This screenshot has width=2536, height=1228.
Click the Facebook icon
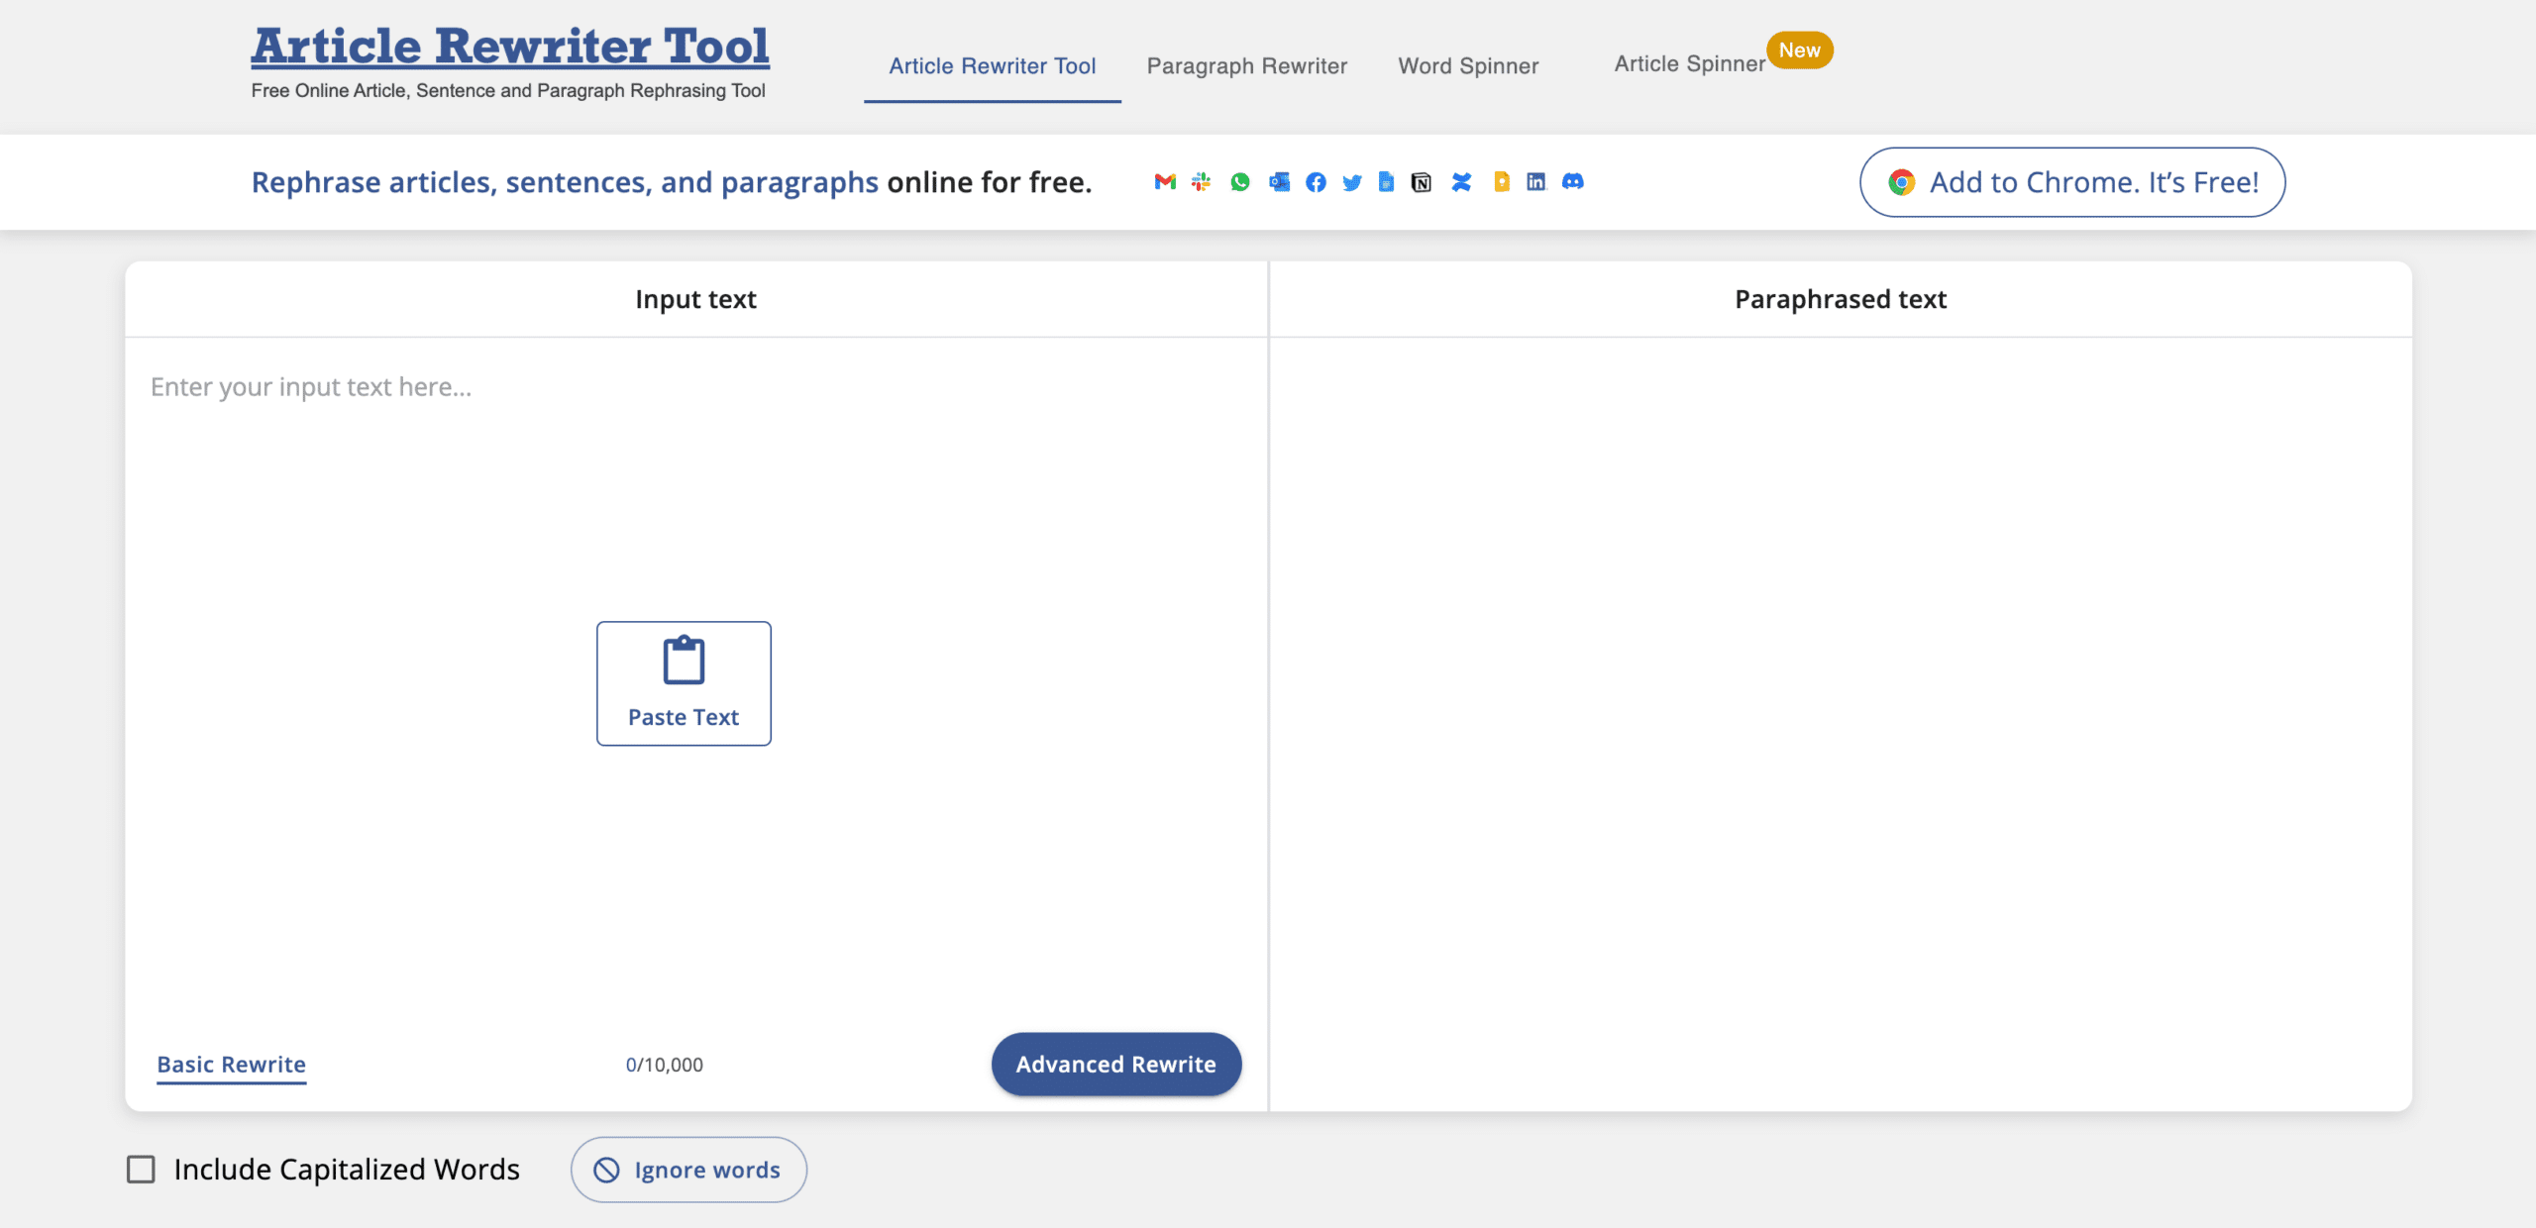(1316, 182)
